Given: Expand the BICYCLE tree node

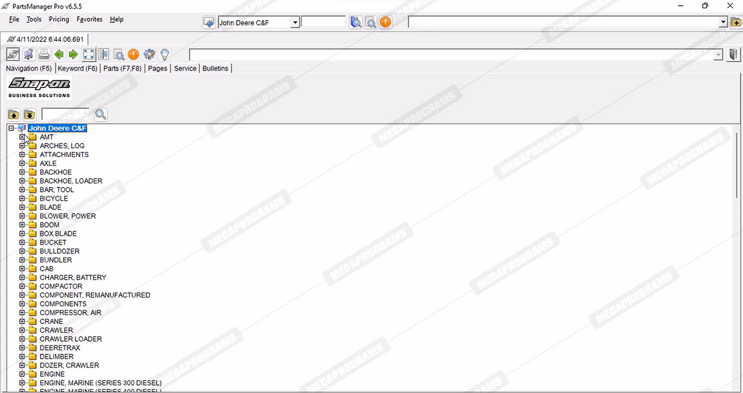Looking at the screenshot, I should pos(22,198).
